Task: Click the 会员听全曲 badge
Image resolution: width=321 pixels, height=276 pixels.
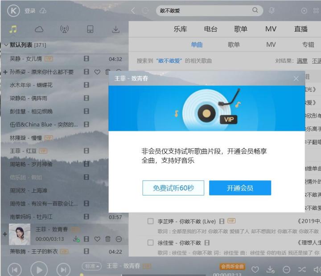Action: (x=232, y=267)
